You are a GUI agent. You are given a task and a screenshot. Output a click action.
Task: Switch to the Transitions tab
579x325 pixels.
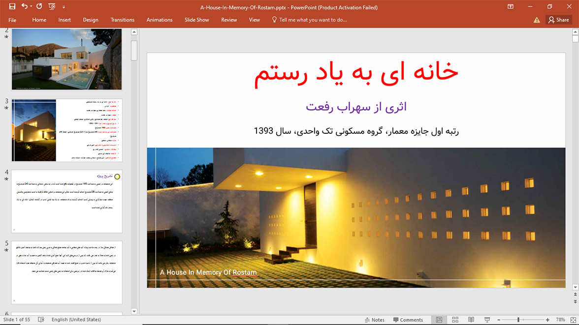[x=122, y=20]
